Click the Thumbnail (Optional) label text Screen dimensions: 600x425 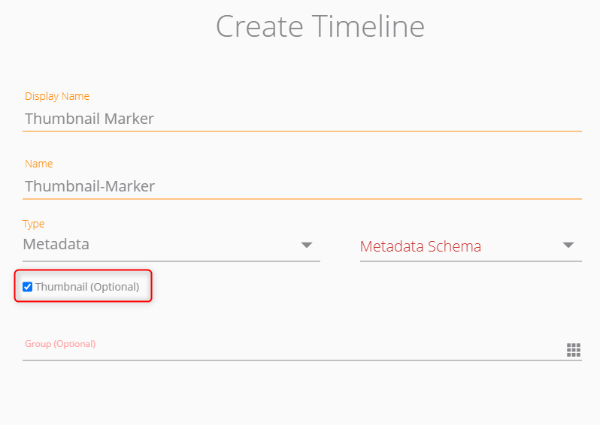point(87,287)
